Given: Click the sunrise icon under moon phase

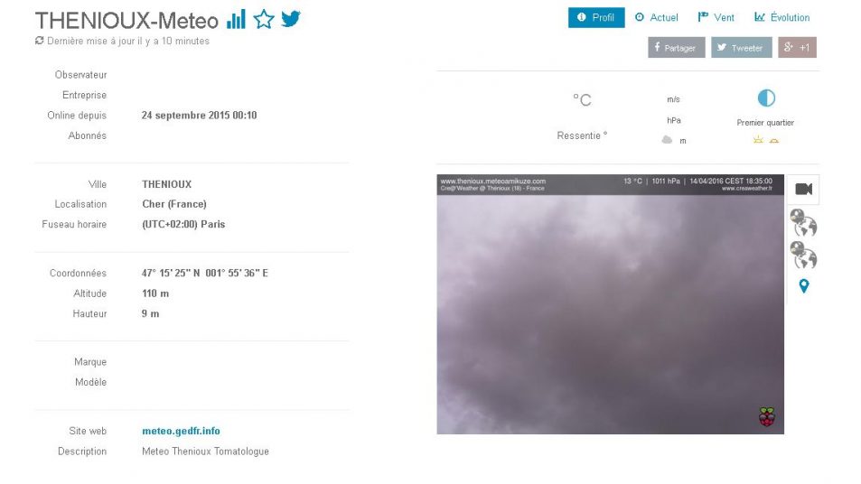Looking at the screenshot, I should pyautogui.click(x=758, y=140).
